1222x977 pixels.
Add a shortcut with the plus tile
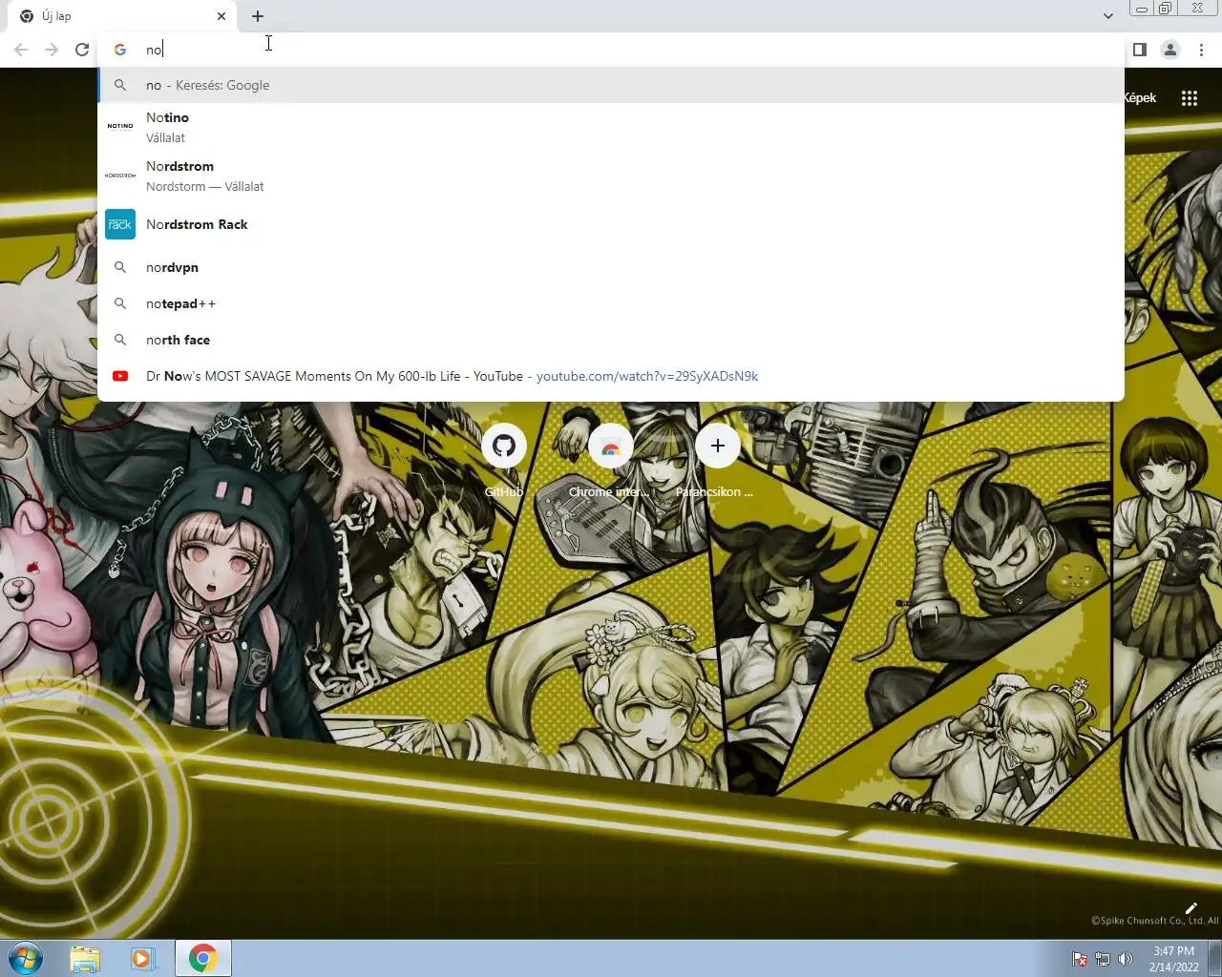[x=718, y=461]
